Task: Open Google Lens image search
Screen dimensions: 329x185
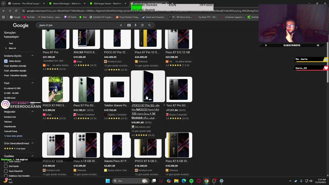Action: click(x=142, y=25)
